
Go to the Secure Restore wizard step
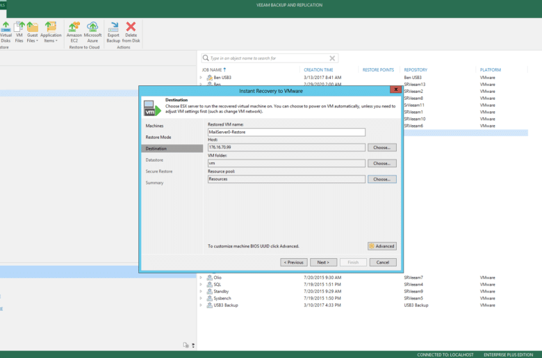[x=159, y=171]
